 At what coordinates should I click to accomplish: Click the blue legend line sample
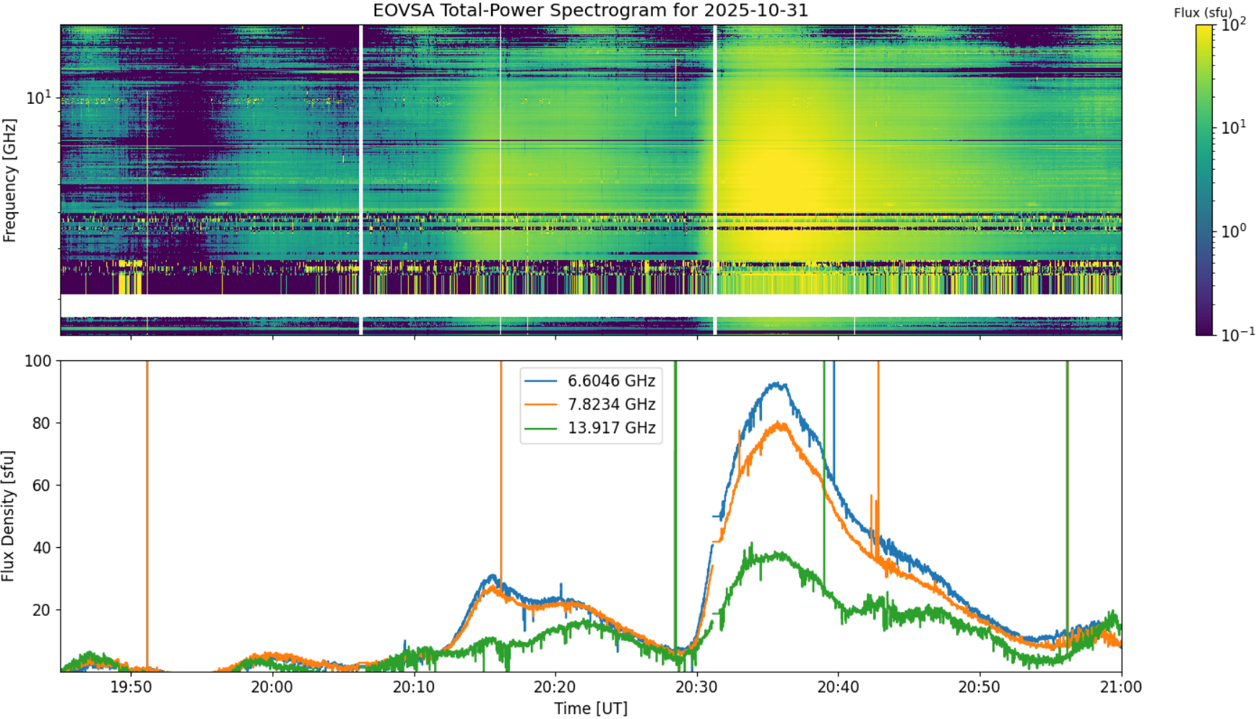click(541, 380)
